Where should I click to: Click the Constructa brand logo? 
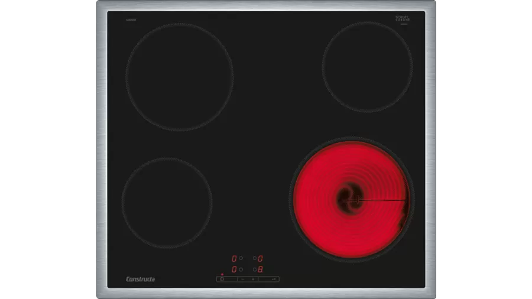[140, 279]
